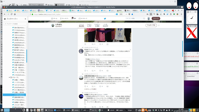Collapse the グループ bookmark folder
Viewport: 199px width, 112px height.
tap(9, 77)
